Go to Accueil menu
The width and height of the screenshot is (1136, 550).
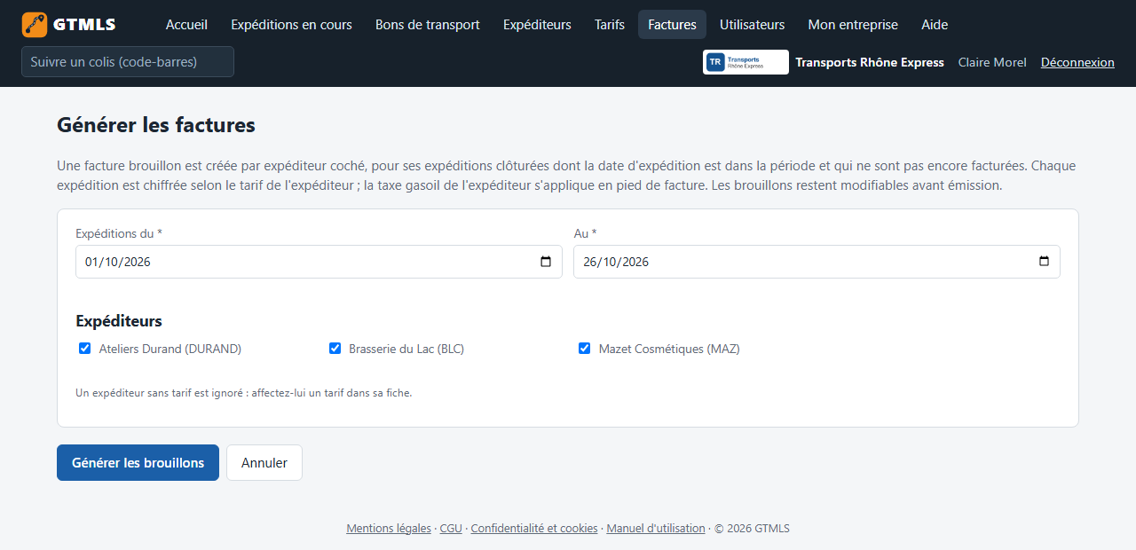point(186,25)
